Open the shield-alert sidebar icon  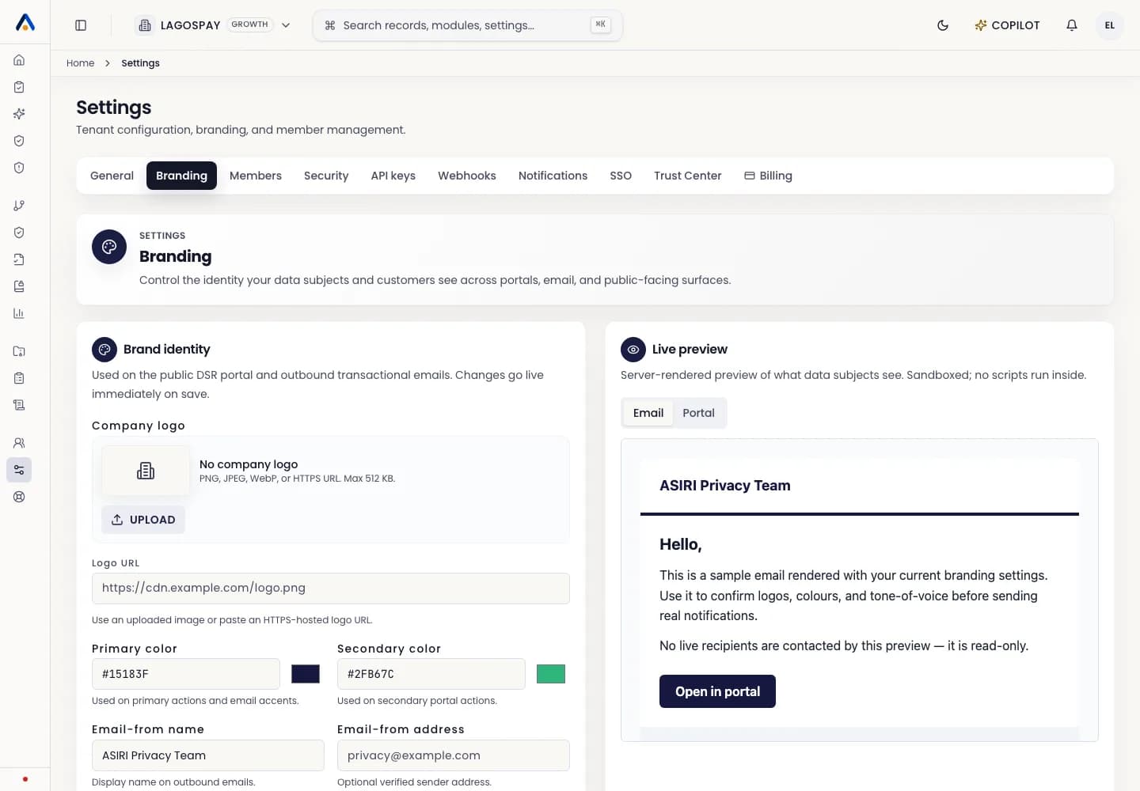[19, 168]
